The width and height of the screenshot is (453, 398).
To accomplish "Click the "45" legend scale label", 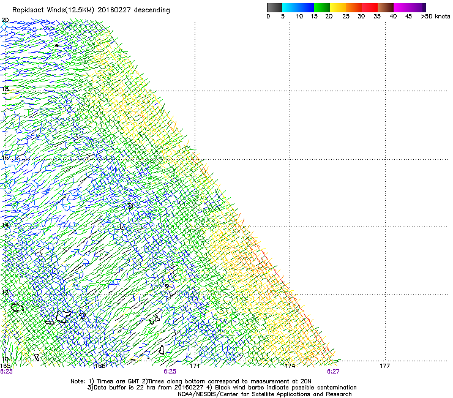I will 408,17.
